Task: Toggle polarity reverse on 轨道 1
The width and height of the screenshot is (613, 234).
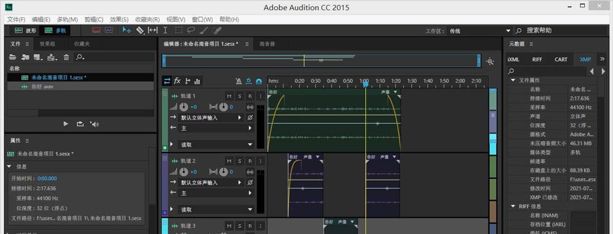Action: pos(250,117)
